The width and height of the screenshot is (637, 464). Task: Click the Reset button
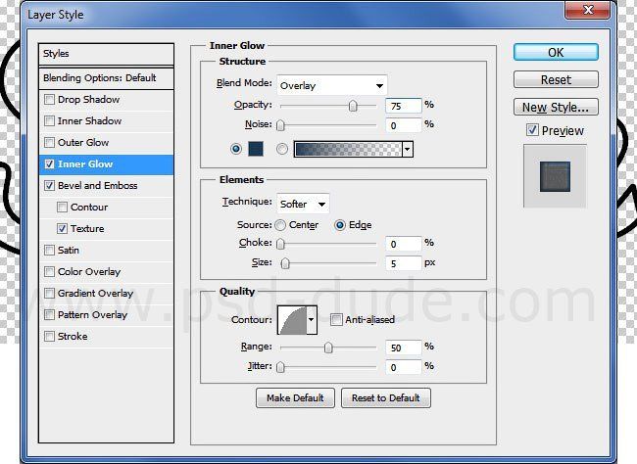coord(556,79)
